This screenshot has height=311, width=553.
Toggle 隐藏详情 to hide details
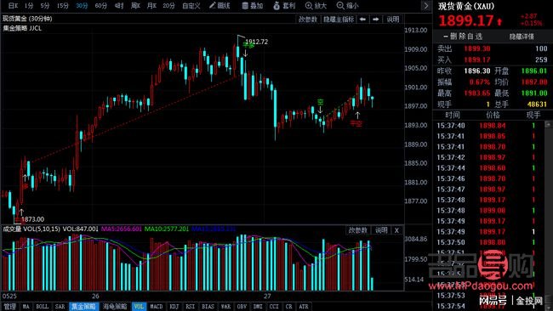522,37
